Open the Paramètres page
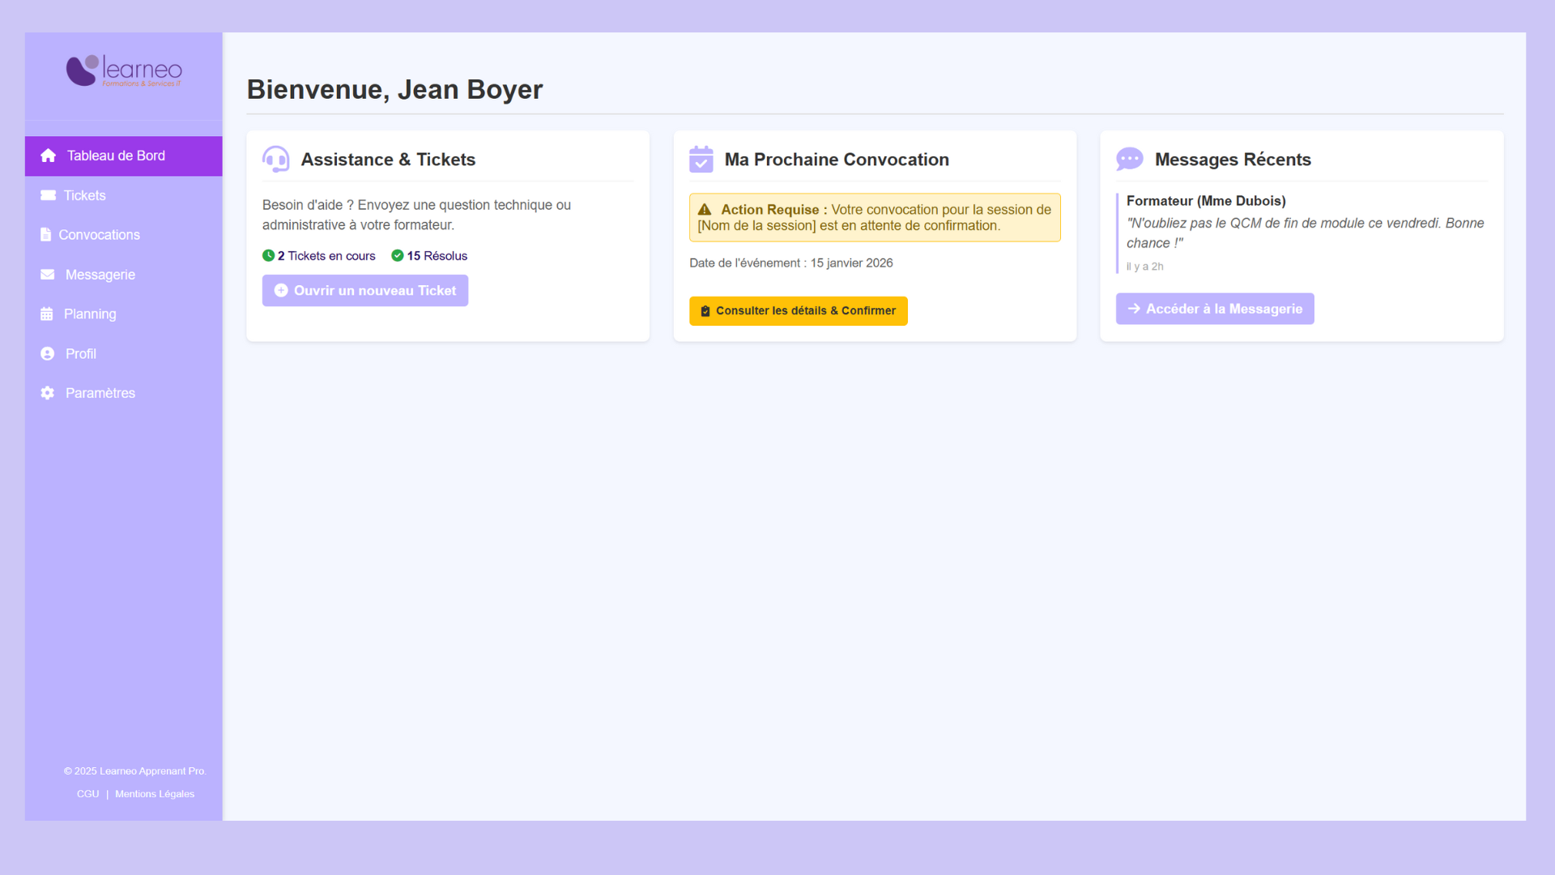The width and height of the screenshot is (1555, 875). pos(100,393)
